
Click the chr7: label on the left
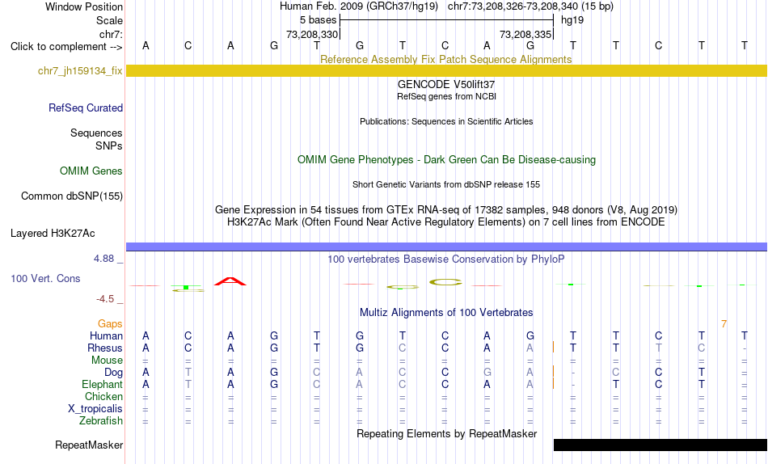click(111, 34)
